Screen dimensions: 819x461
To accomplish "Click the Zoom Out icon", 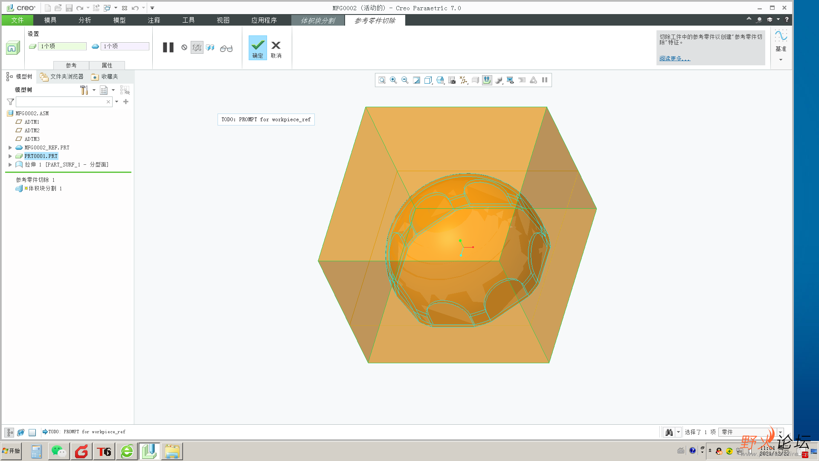I will (405, 80).
